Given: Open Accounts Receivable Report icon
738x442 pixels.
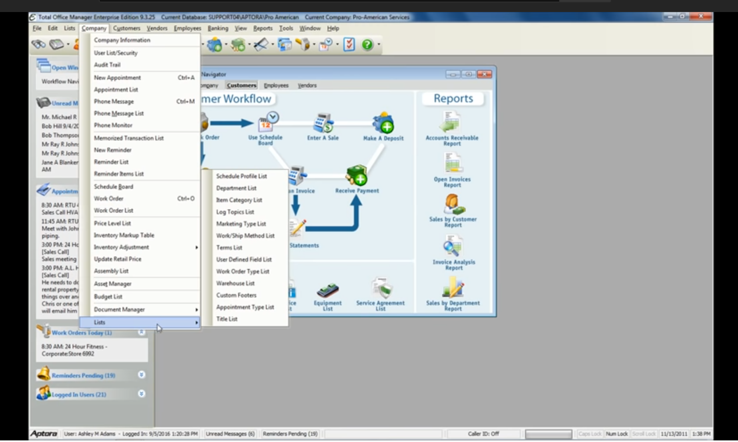Looking at the screenshot, I should pos(451,123).
